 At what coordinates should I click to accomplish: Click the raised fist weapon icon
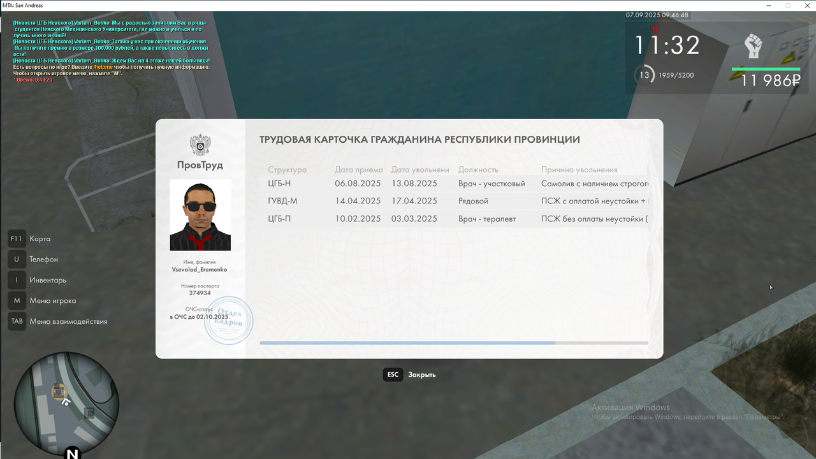click(754, 46)
